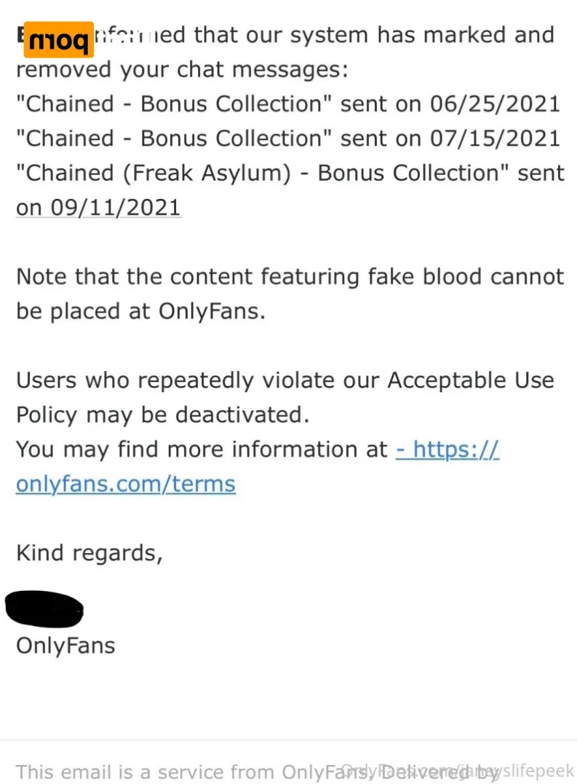Click the divider line above the footer
The height and width of the screenshot is (784, 577).
pos(288,740)
